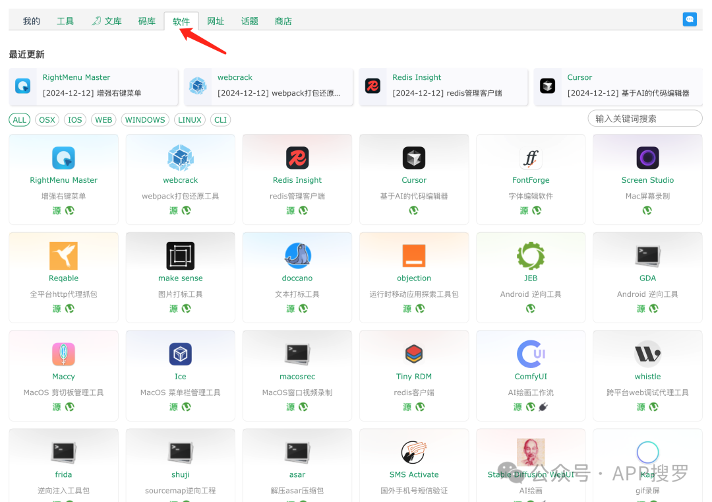Click the Screen Studio purple icon
This screenshot has height=502, width=712.
click(647, 158)
